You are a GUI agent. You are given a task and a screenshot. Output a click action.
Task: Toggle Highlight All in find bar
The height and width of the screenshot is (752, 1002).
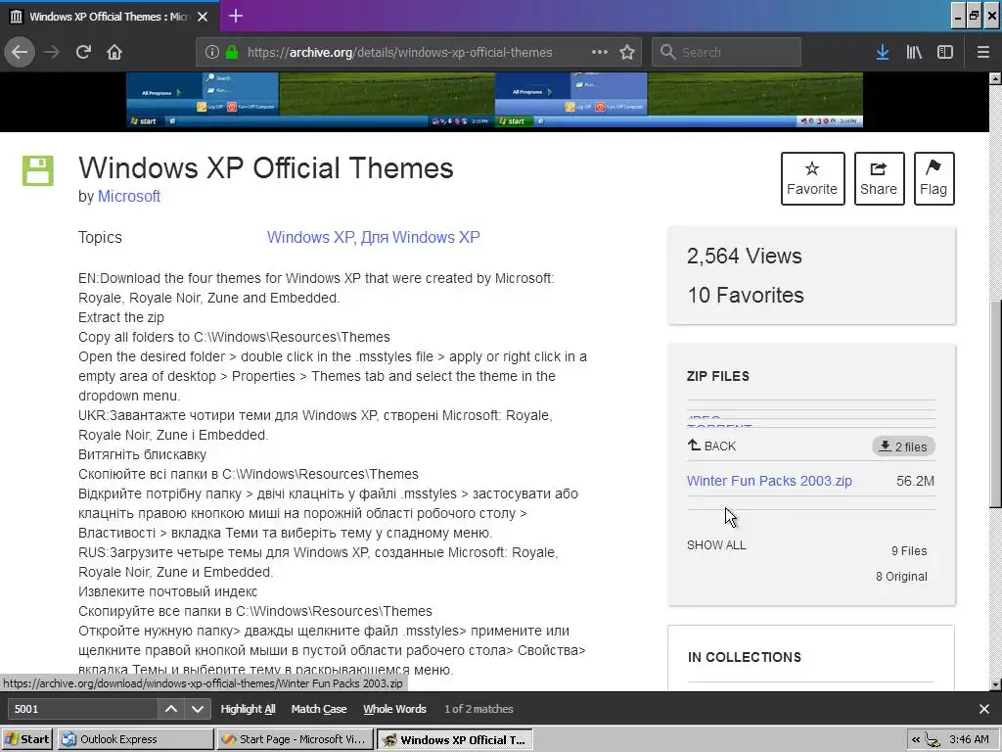pyautogui.click(x=248, y=709)
